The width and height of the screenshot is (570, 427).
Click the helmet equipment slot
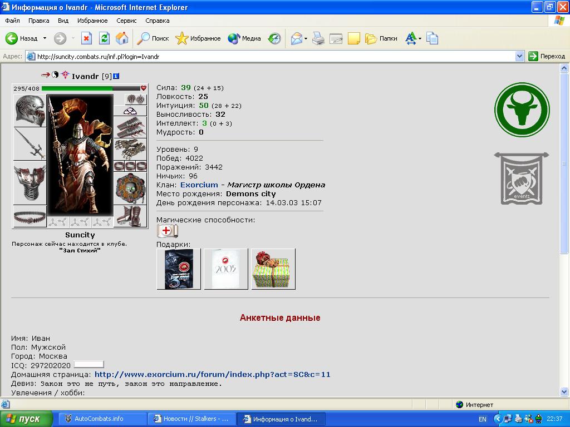[x=30, y=111]
